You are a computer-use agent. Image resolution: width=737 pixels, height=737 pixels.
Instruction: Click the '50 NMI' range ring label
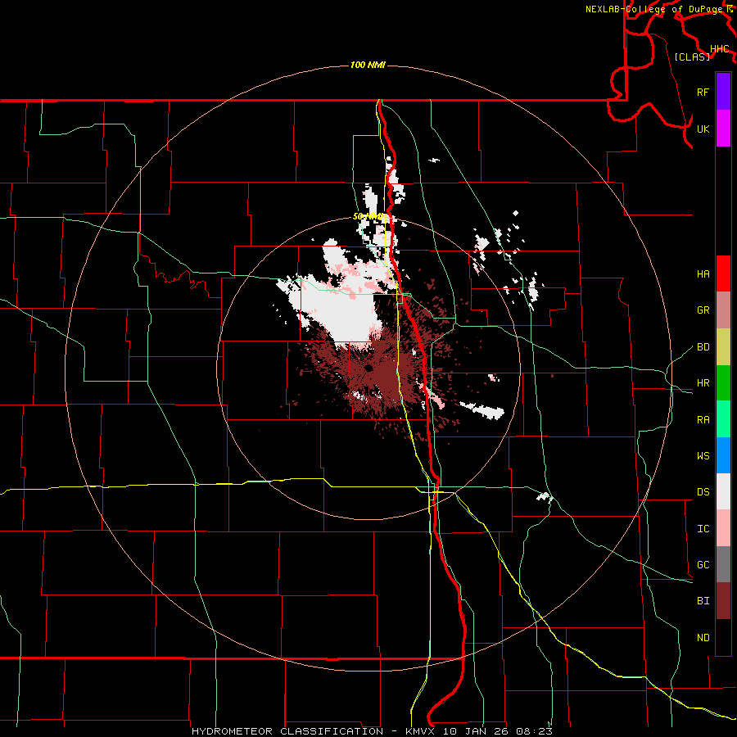[368, 217]
